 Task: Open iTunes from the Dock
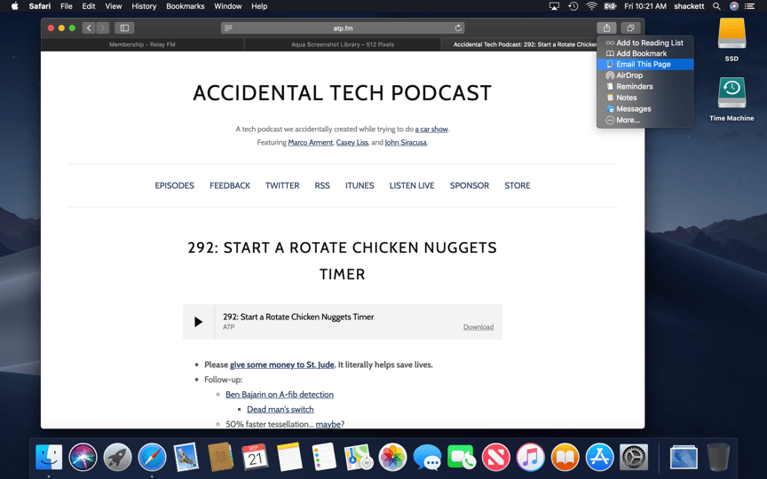530,458
